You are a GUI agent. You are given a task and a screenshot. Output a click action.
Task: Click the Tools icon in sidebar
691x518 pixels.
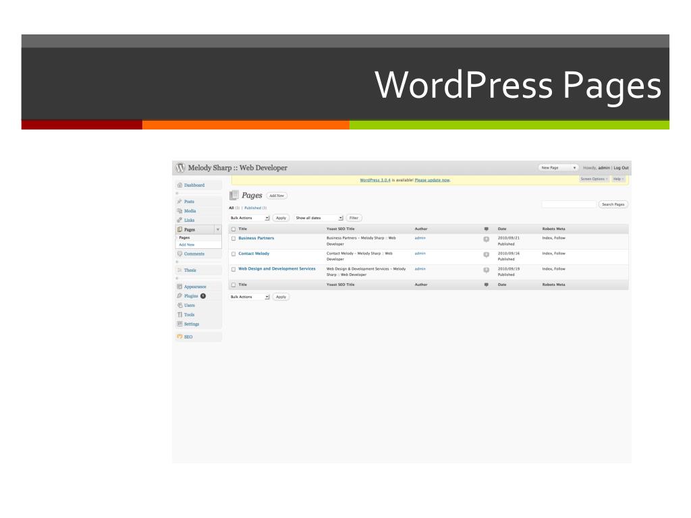click(179, 314)
